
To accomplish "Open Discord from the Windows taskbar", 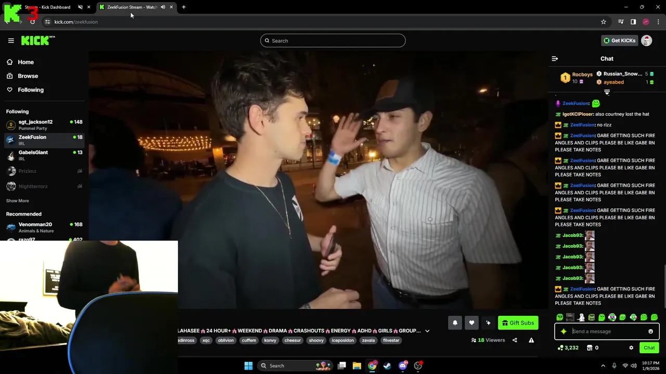I will 403,366.
